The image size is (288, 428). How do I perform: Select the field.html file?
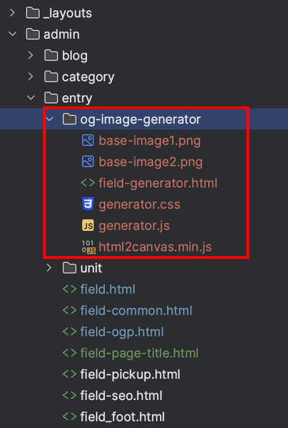pyautogui.click(x=108, y=289)
